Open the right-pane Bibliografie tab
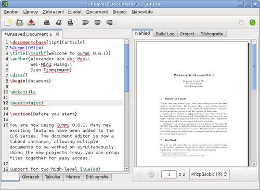 coord(212,34)
